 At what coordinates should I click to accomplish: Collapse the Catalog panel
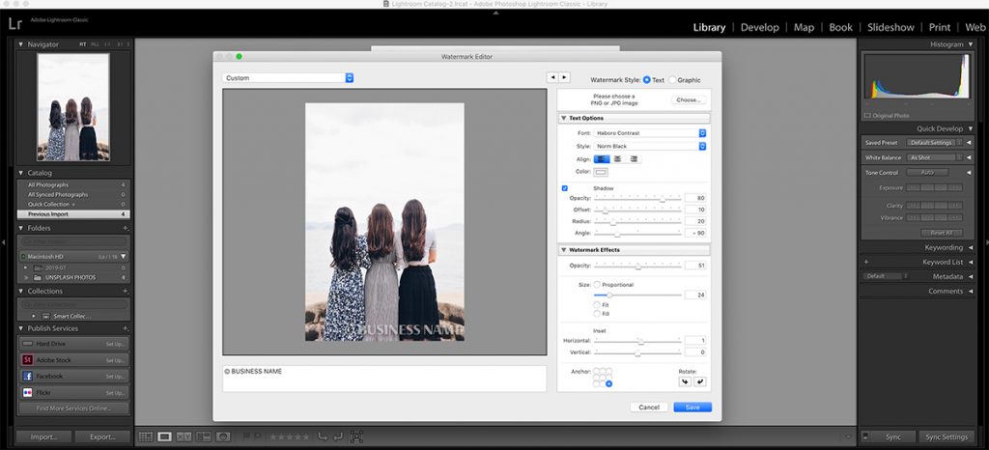21,173
